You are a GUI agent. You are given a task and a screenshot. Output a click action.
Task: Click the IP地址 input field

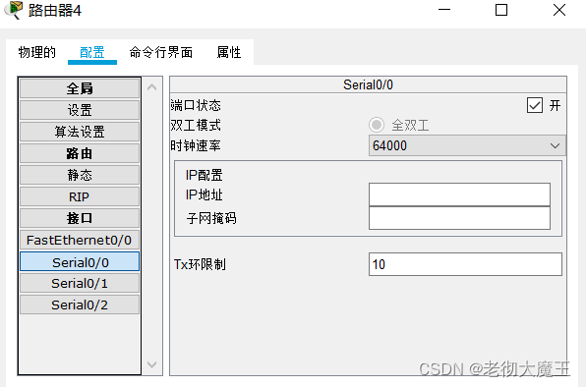(459, 194)
